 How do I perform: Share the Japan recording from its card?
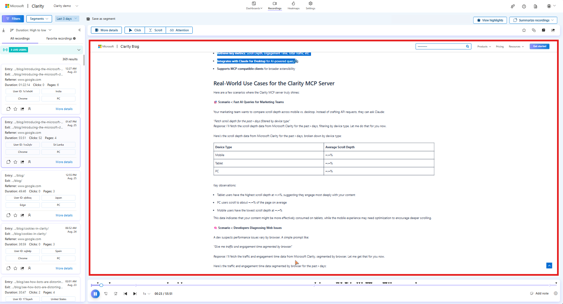click(x=22, y=215)
